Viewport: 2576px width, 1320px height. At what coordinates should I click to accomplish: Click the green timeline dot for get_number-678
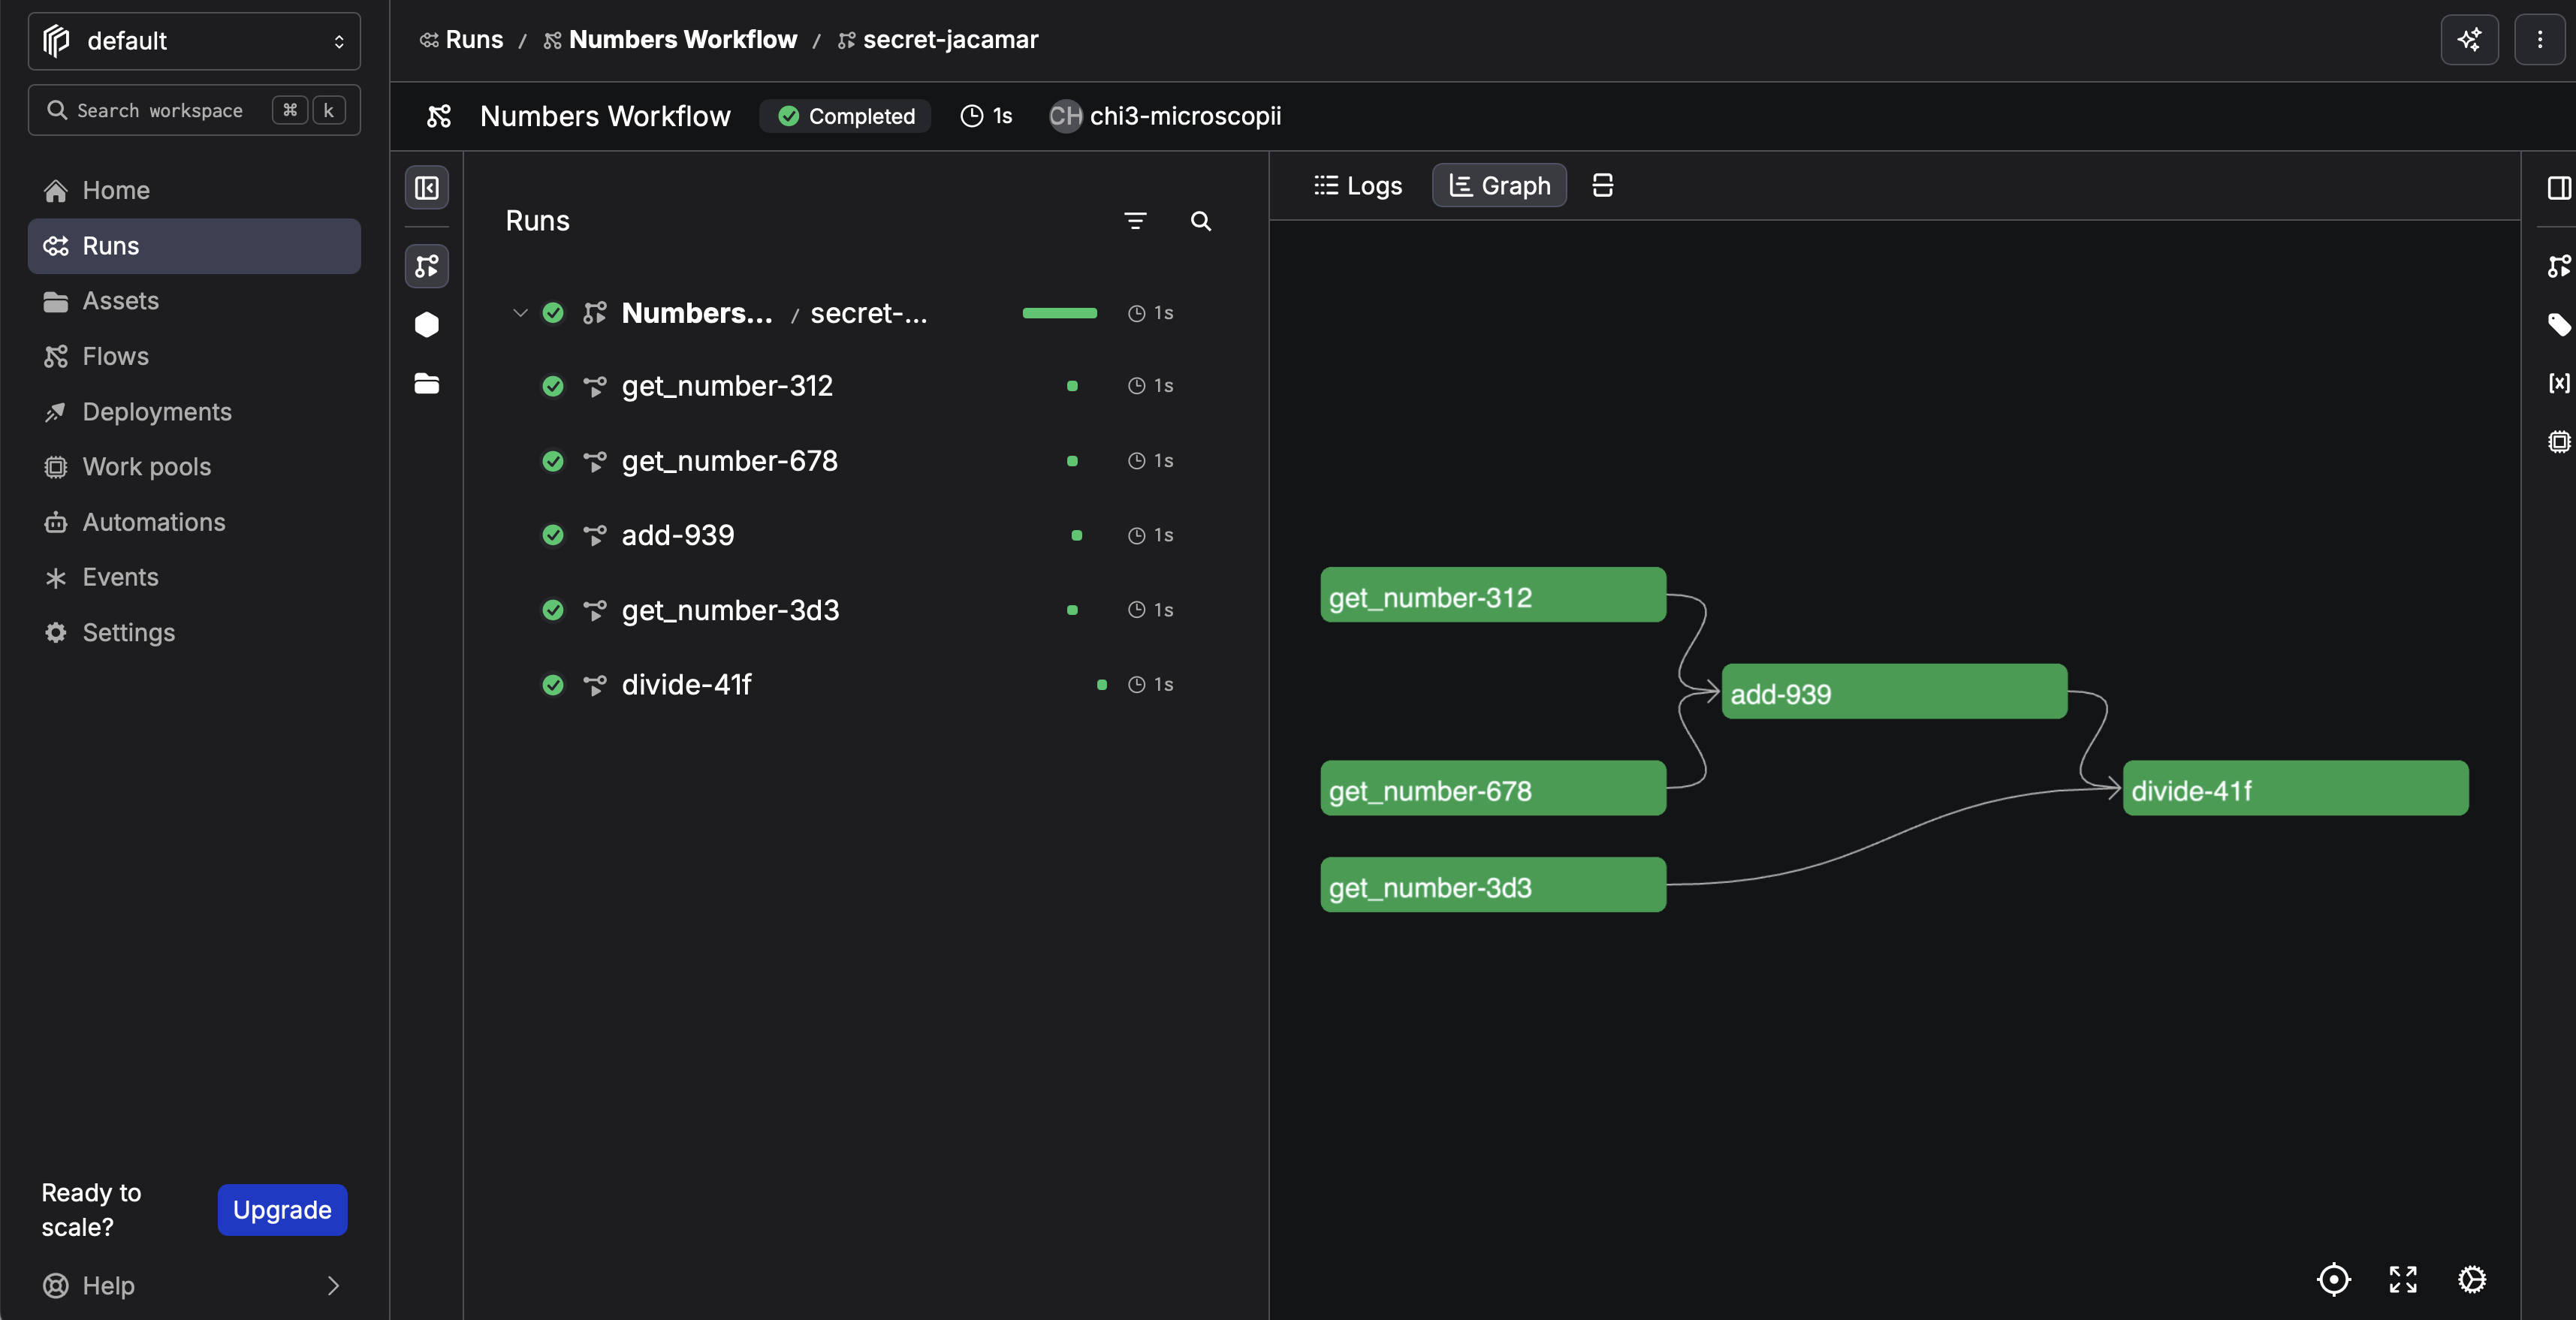tap(1072, 461)
